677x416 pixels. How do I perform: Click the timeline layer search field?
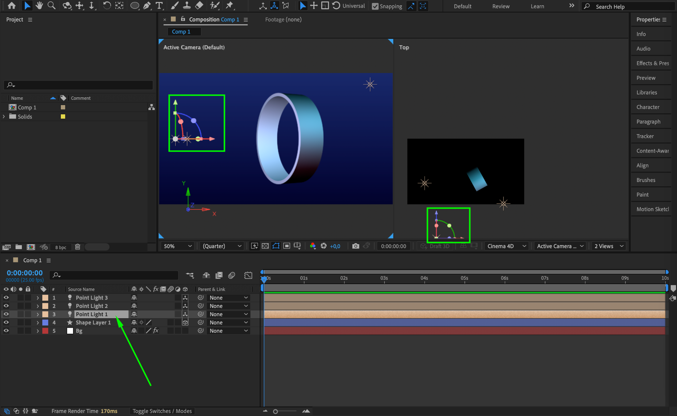114,275
